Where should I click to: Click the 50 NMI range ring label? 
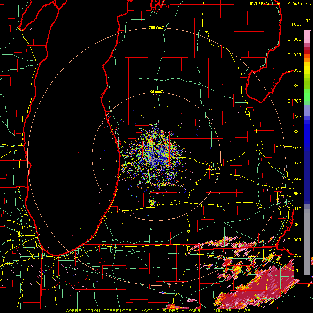click(156, 92)
